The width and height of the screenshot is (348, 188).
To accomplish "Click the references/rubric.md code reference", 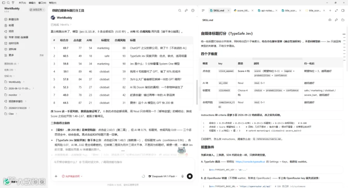I will click(269, 139).
